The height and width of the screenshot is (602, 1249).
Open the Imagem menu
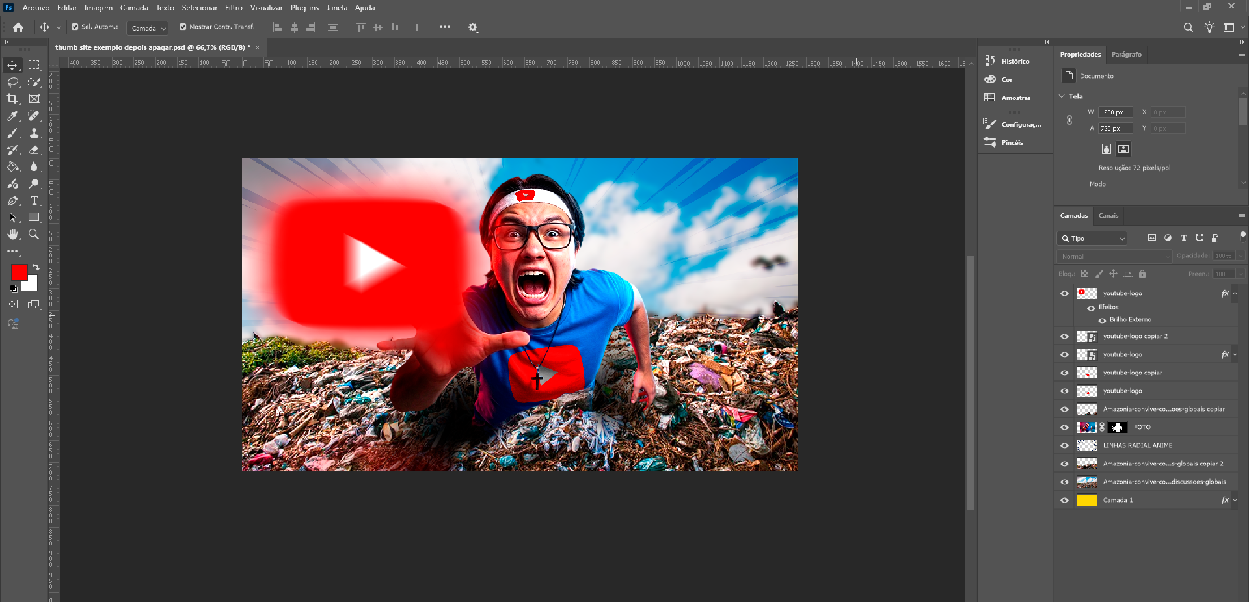[x=98, y=8]
